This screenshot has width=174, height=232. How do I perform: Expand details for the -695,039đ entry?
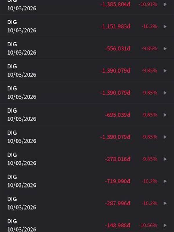point(165,115)
